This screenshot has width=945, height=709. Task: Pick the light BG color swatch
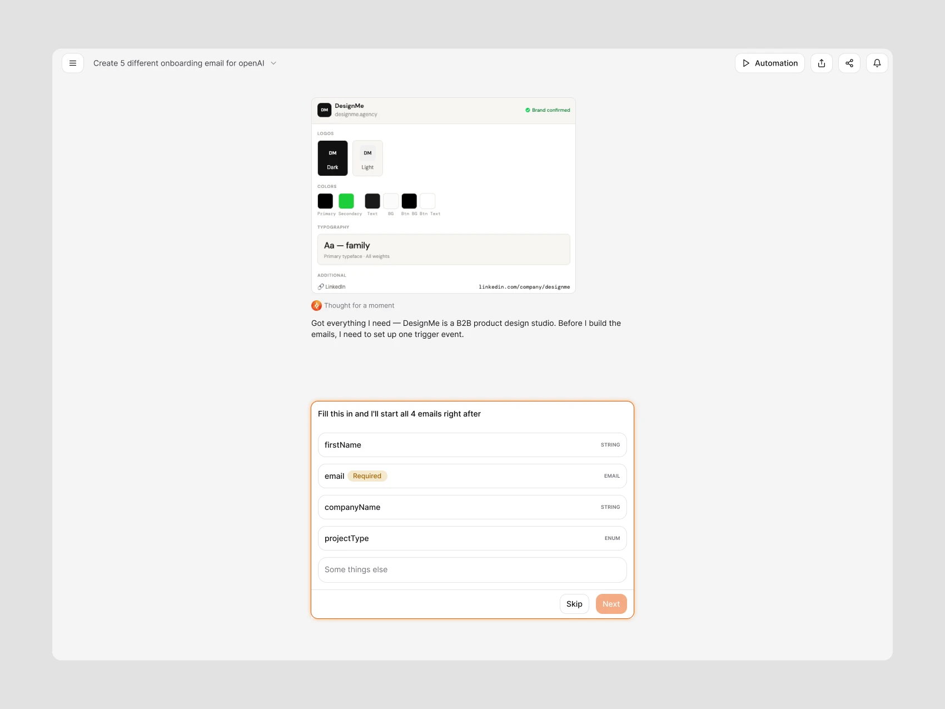click(x=391, y=201)
